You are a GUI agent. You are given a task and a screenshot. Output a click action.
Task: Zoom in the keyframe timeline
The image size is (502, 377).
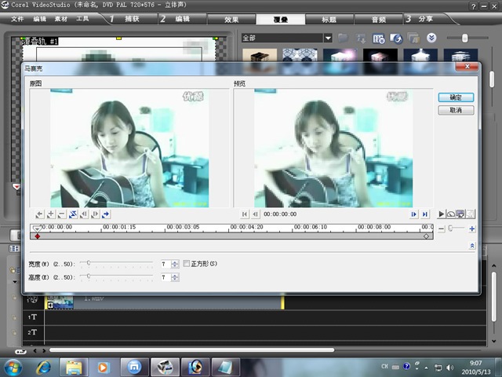(x=472, y=229)
